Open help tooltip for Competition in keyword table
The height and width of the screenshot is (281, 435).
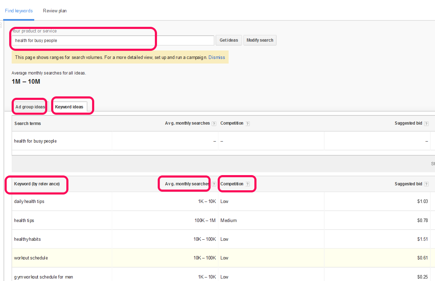248,184
